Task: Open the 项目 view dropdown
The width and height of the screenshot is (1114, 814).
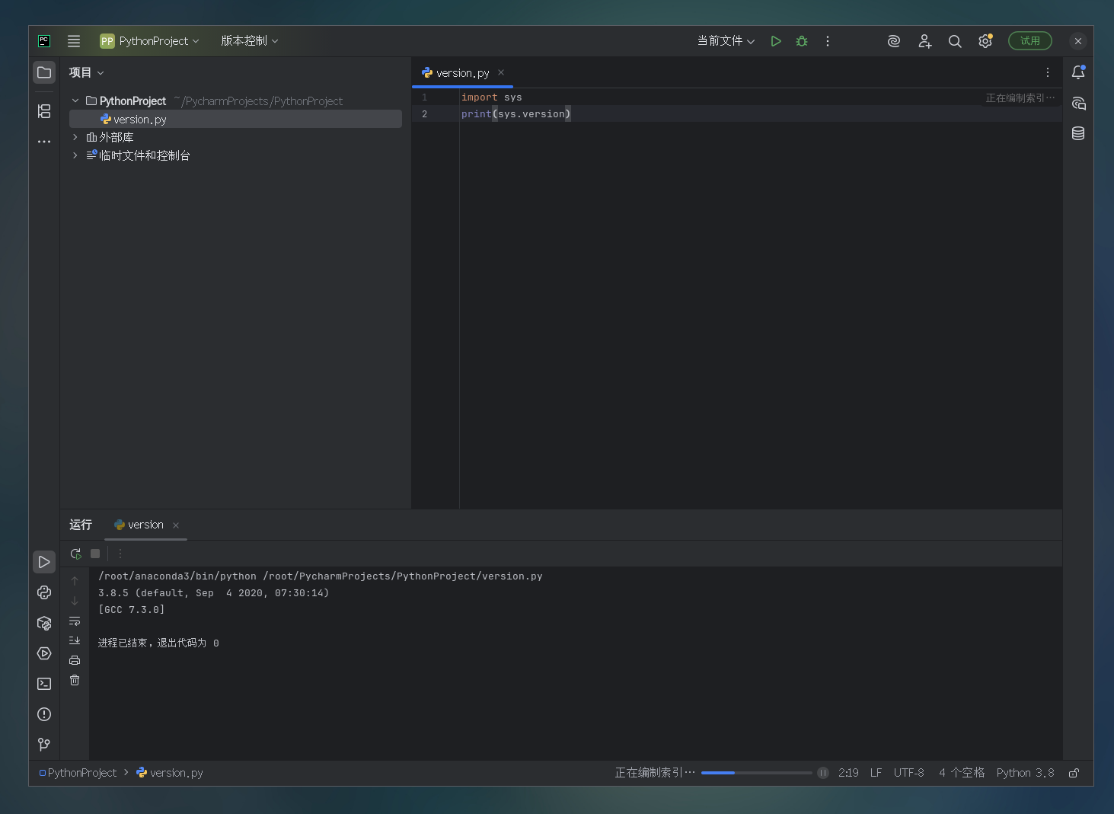Action: point(86,72)
